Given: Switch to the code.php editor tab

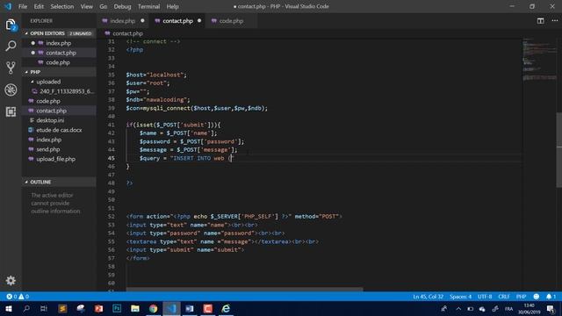Looking at the screenshot, I should click(231, 21).
